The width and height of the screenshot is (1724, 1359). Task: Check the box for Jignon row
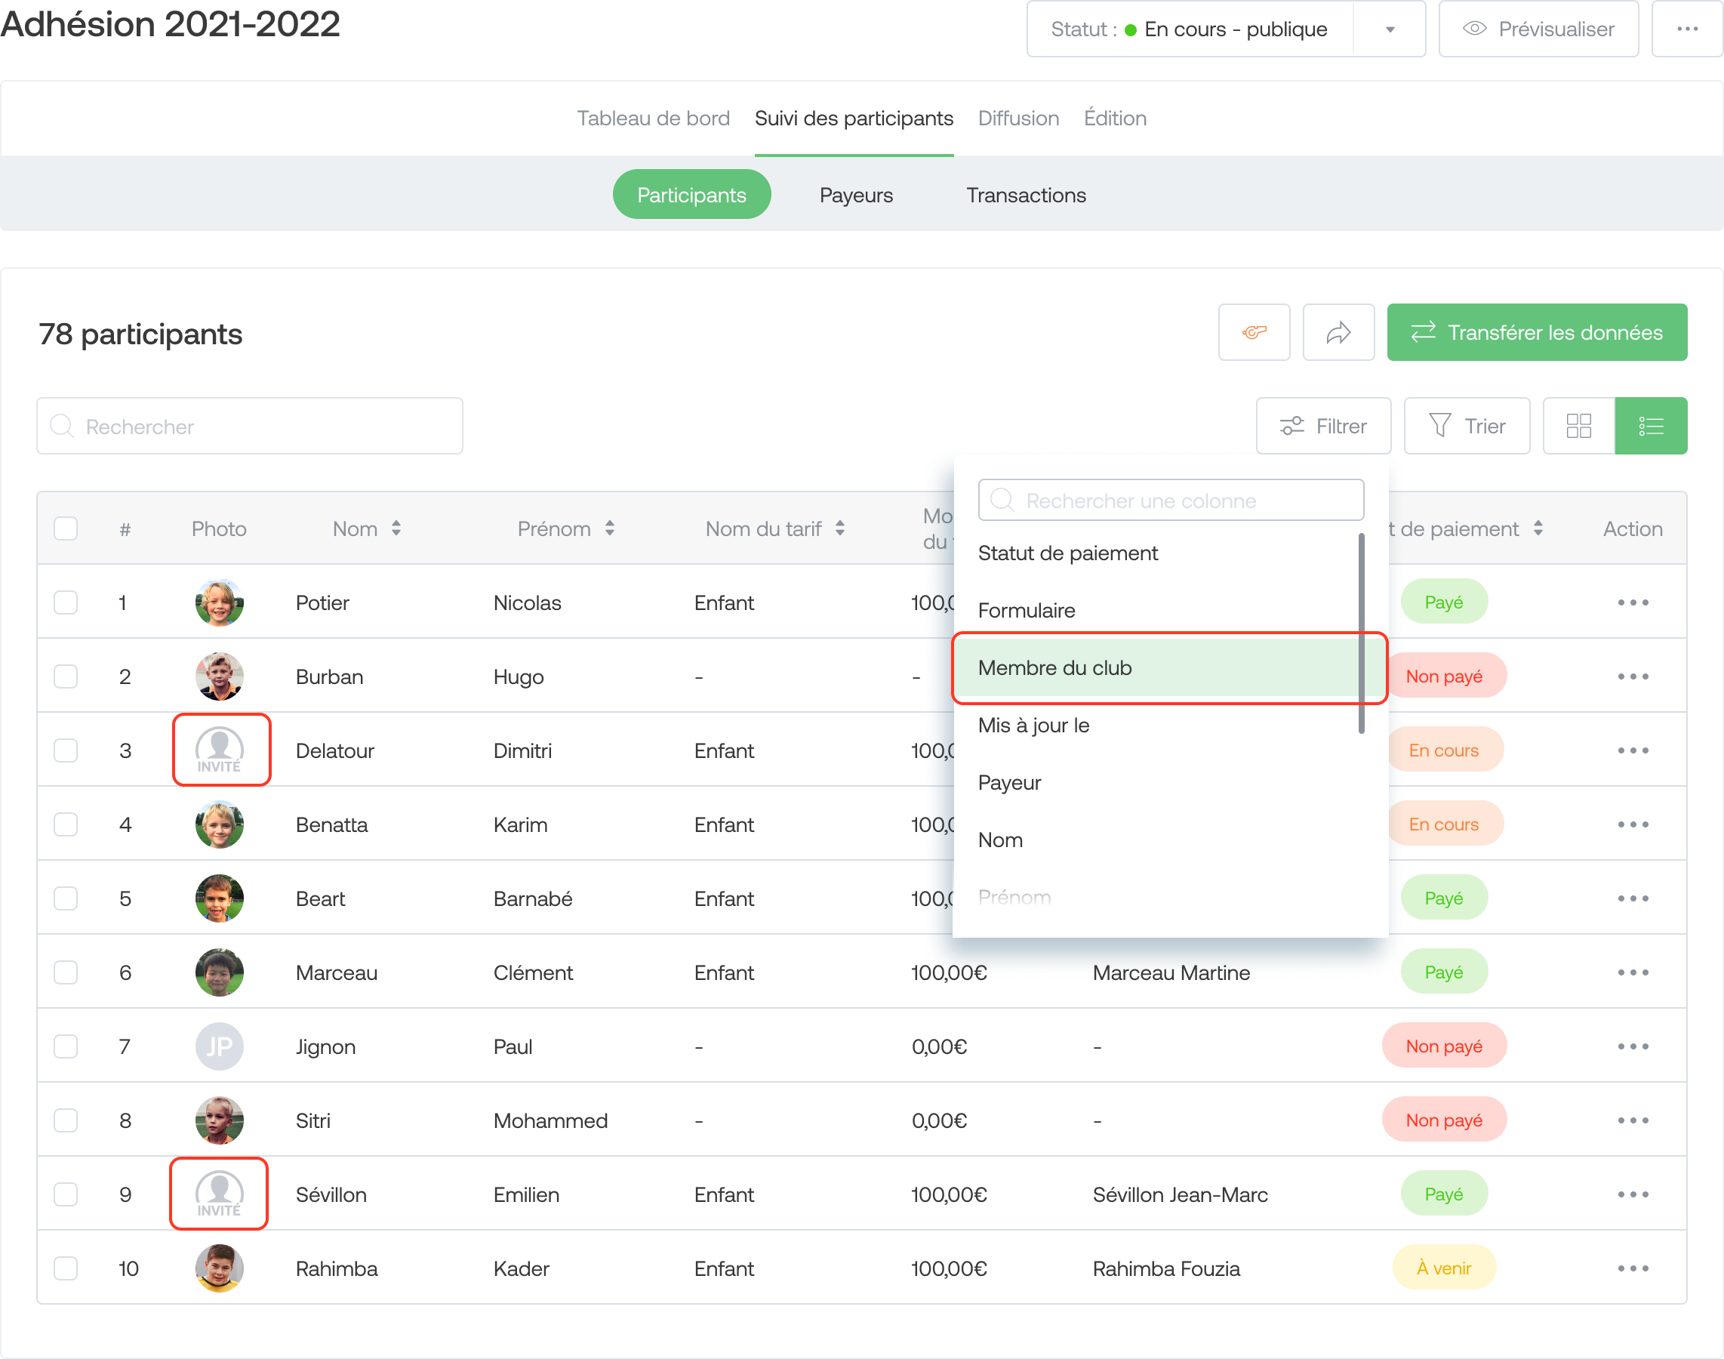[65, 1046]
